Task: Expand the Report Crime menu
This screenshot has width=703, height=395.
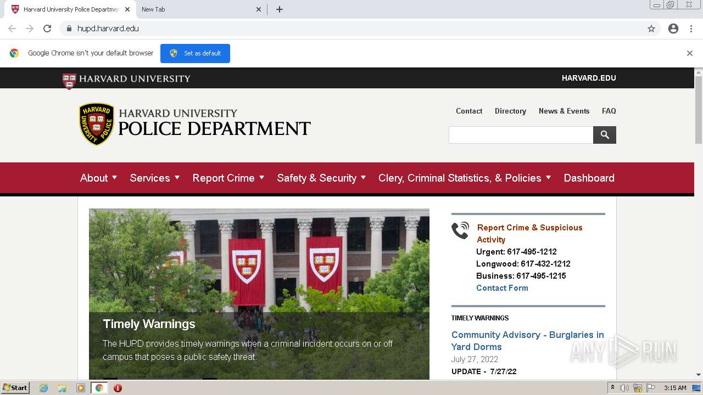Action: pos(228,178)
